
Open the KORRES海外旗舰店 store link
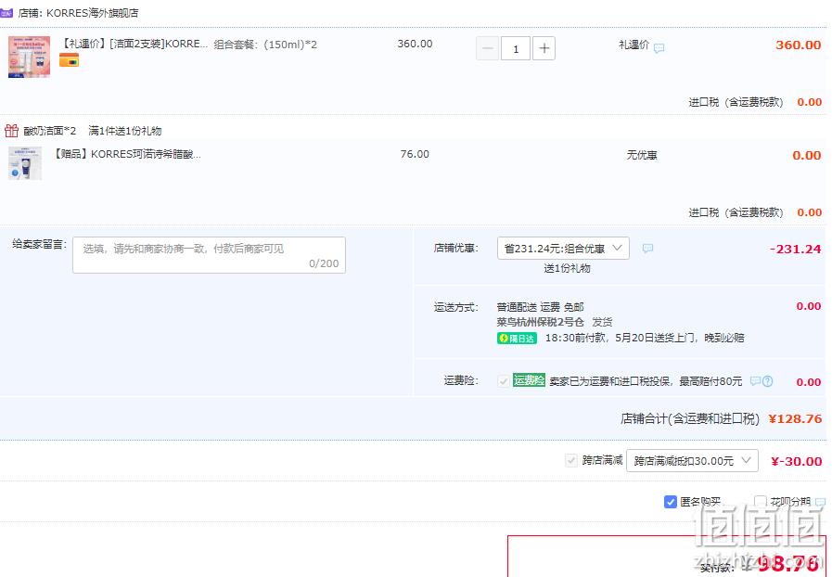coord(93,13)
